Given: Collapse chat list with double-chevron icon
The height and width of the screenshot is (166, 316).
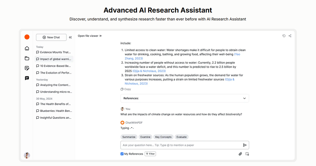Looking at the screenshot, I should pyautogui.click(x=70, y=37).
